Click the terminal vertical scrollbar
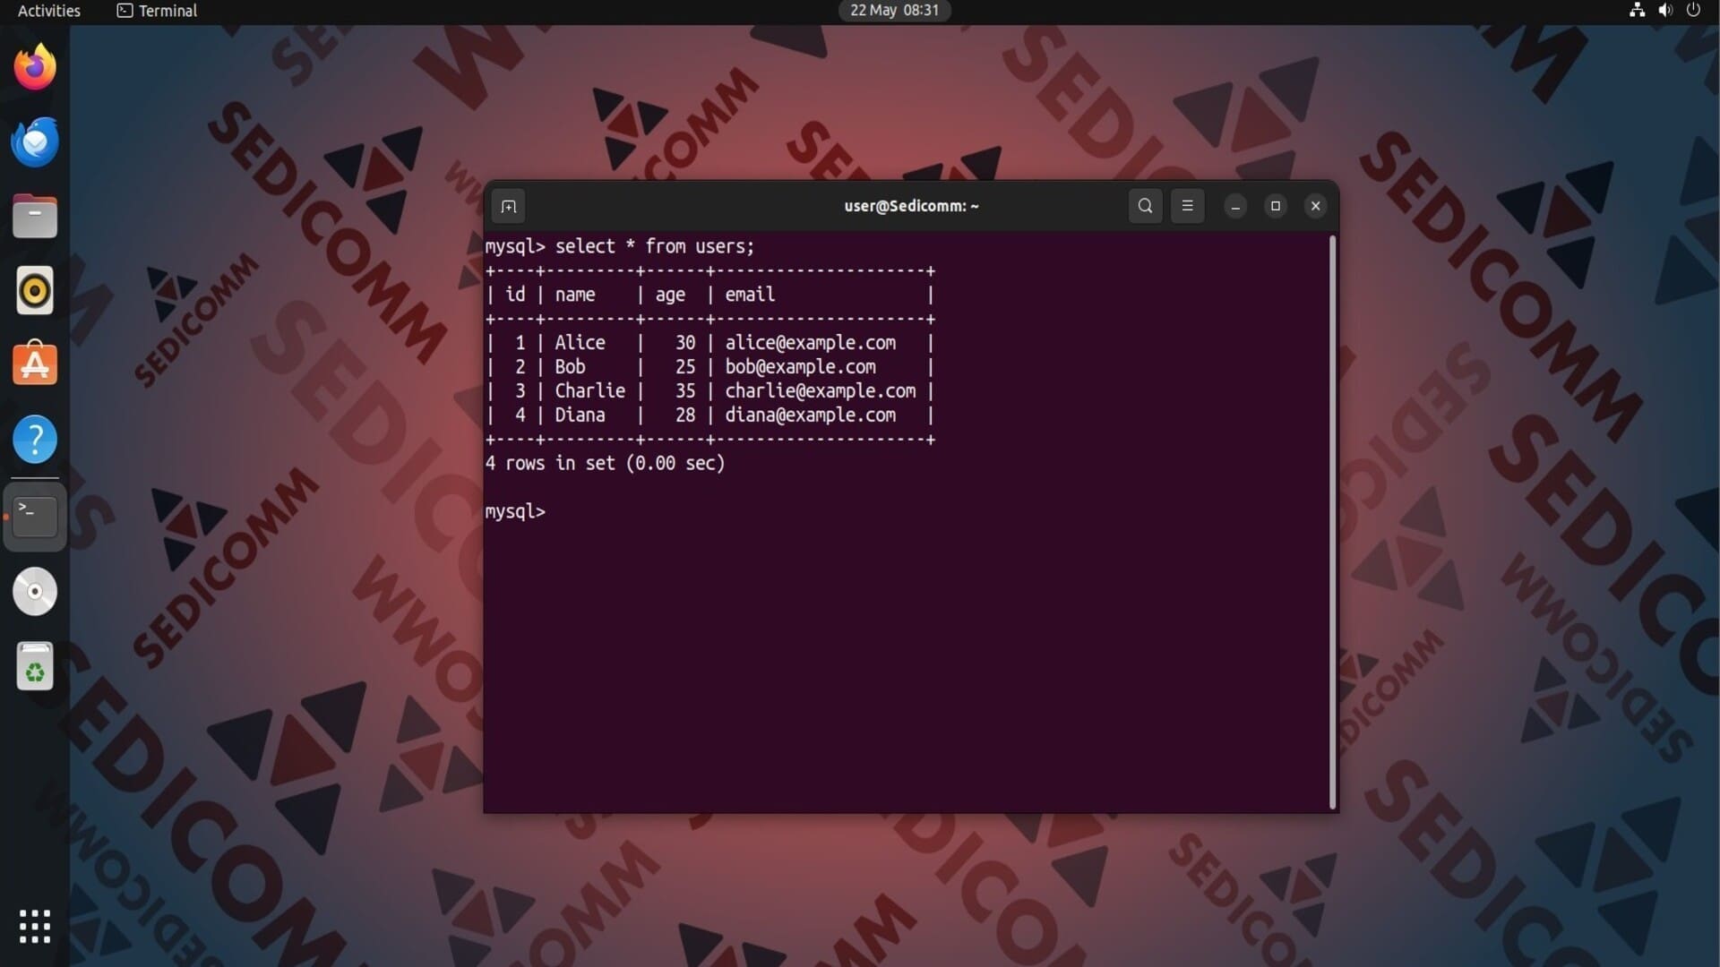The height and width of the screenshot is (967, 1720). tap(1332, 522)
